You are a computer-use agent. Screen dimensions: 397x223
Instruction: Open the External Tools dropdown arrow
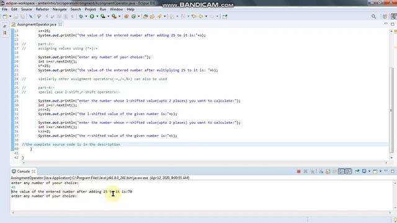[x=119, y=17]
